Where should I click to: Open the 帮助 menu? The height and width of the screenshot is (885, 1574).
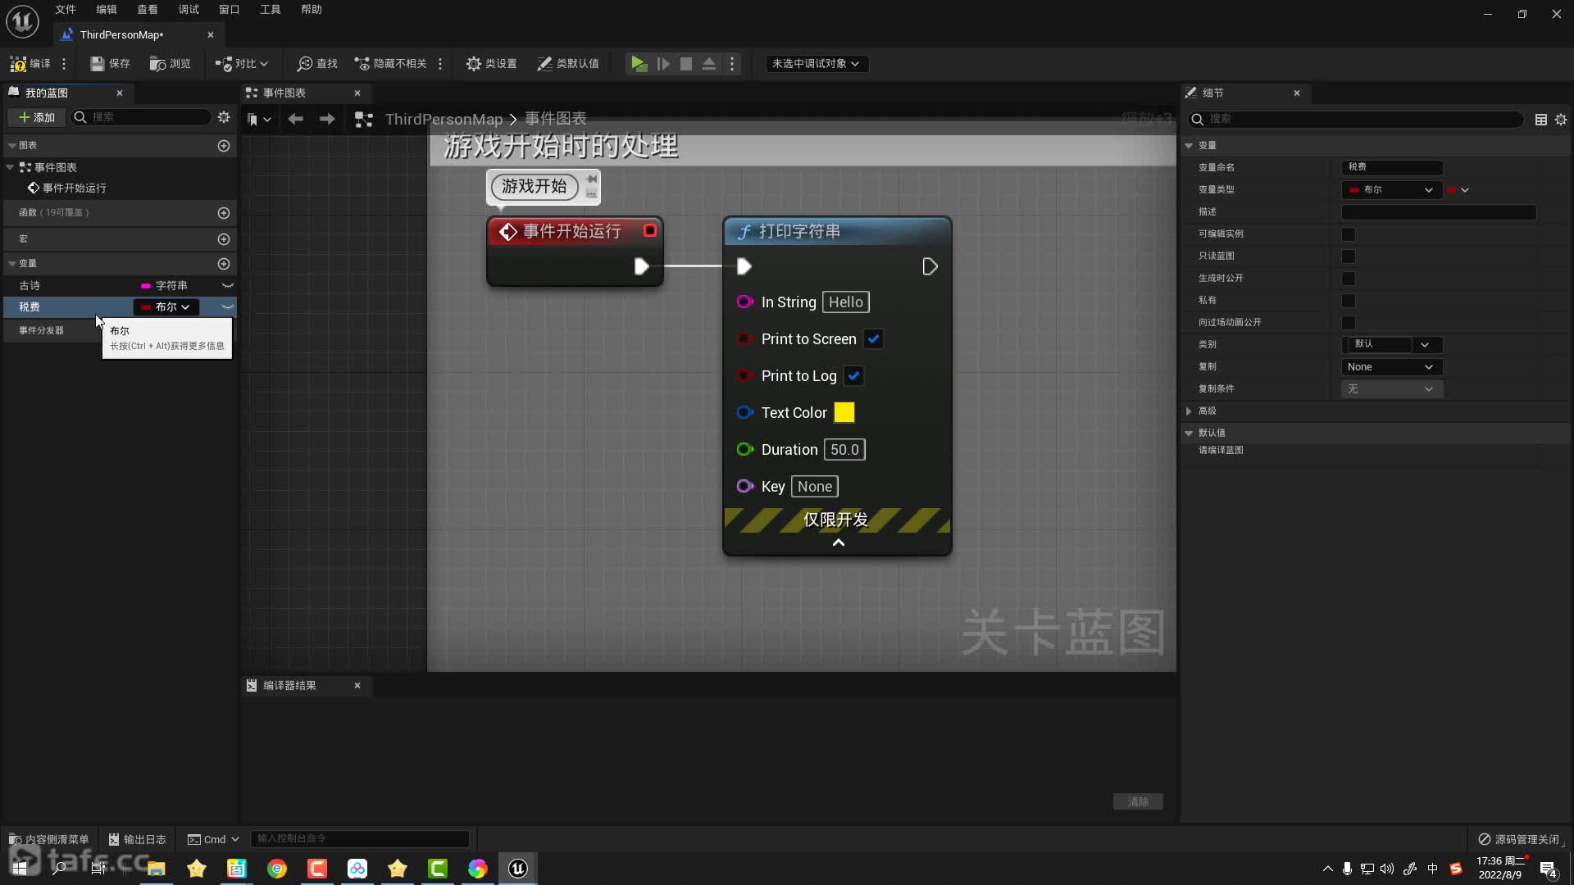312,10
